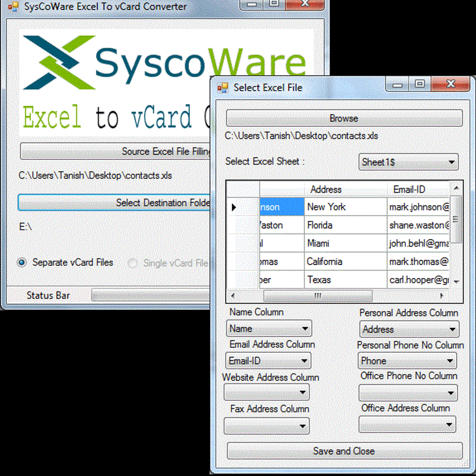Click the Texas cell
This screenshot has width=476, height=476.
click(345, 280)
